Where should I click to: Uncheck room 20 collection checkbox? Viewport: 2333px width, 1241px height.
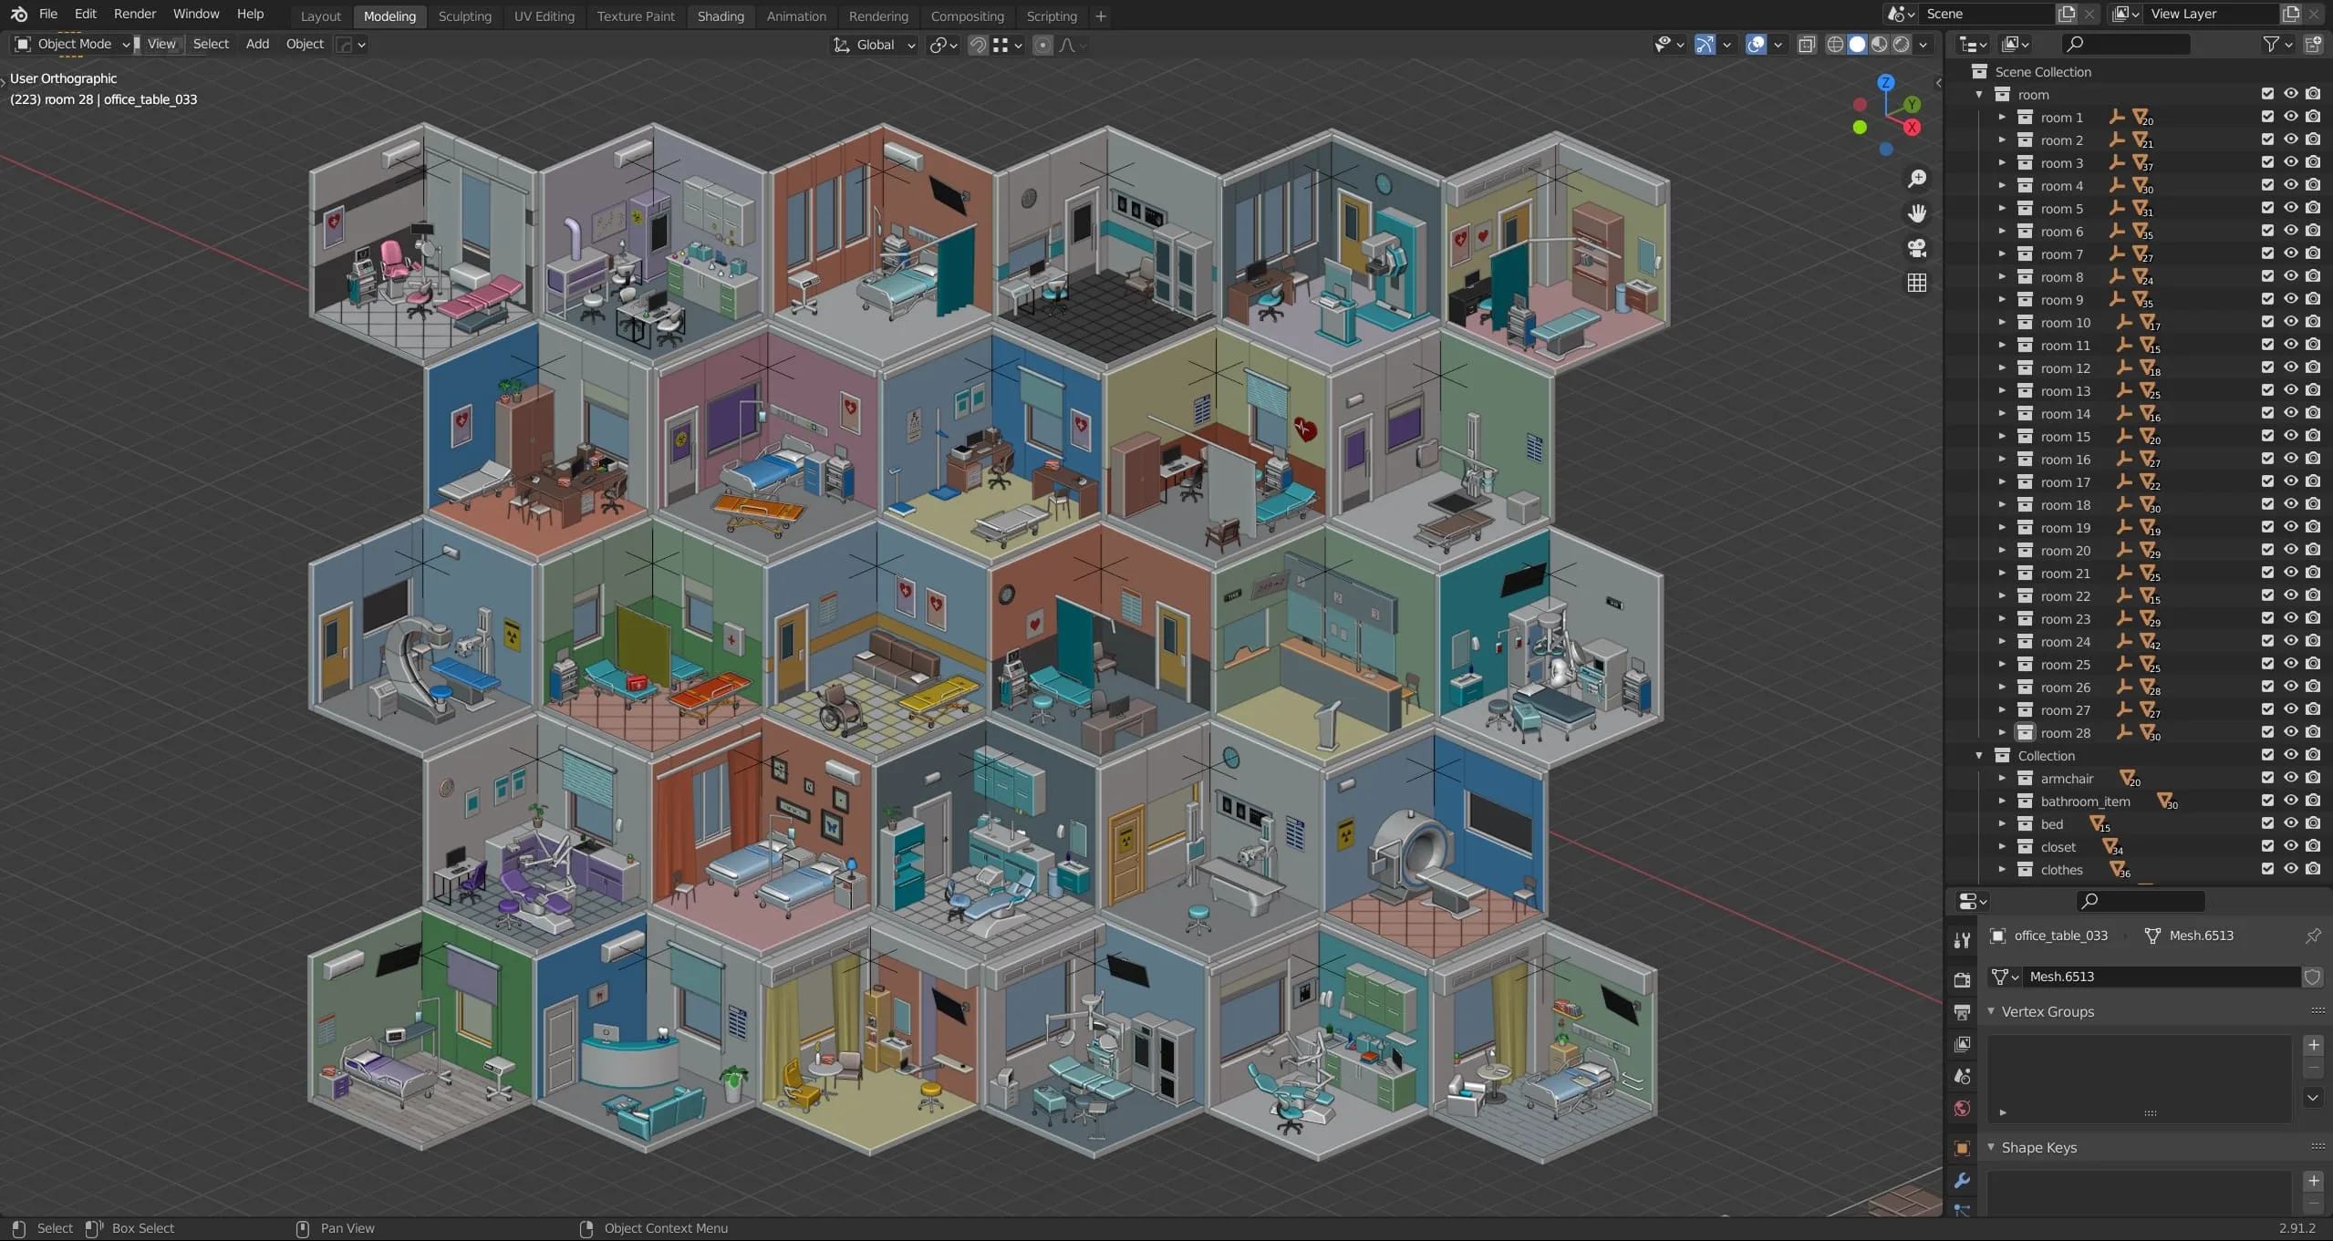[2267, 550]
